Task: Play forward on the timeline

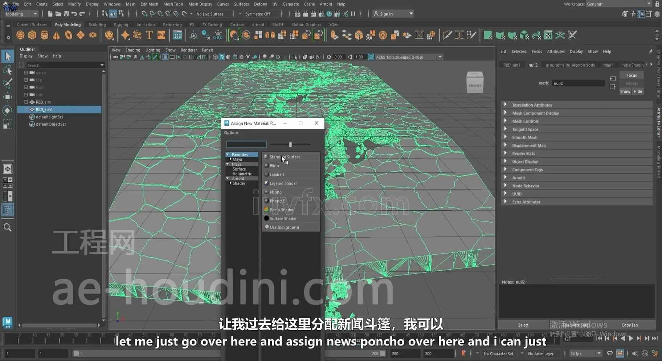Action: [x=631, y=338]
